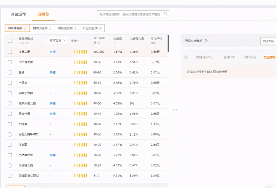Click info icon beside right panel title

[206, 41]
